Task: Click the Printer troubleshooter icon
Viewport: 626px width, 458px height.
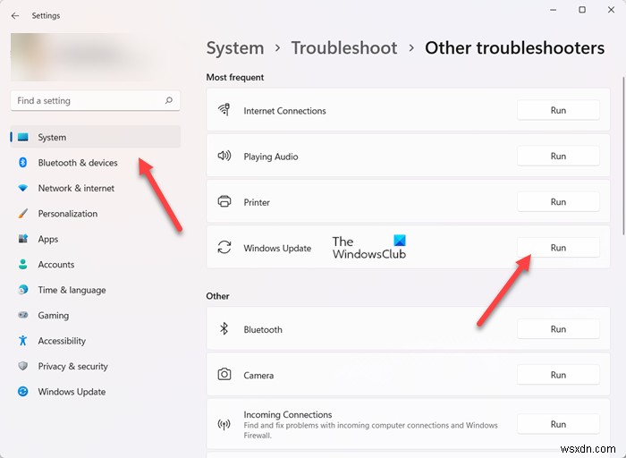Action: (x=224, y=201)
